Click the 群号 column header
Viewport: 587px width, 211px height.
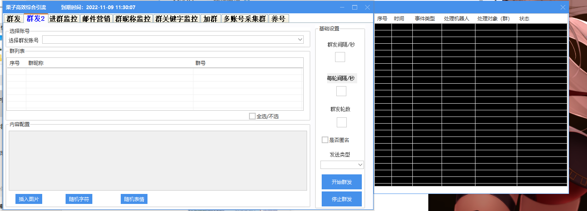pyautogui.click(x=248, y=63)
